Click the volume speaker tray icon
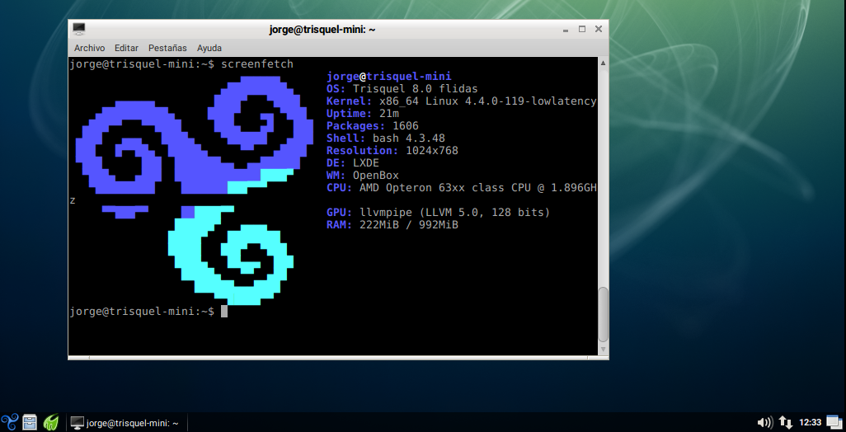The image size is (846, 432). click(x=764, y=423)
